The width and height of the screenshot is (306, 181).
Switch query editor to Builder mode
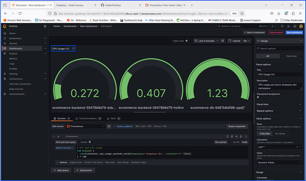coord(236,142)
